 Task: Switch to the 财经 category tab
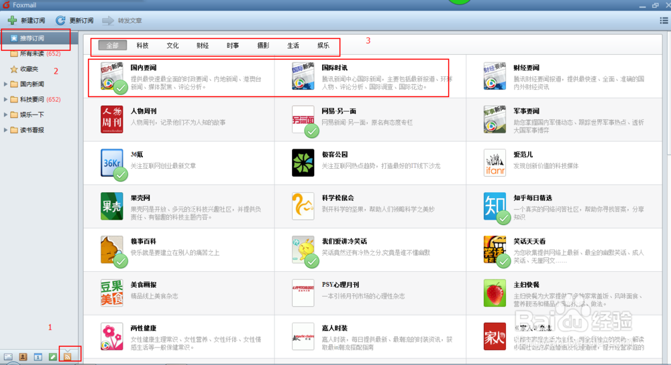click(203, 46)
